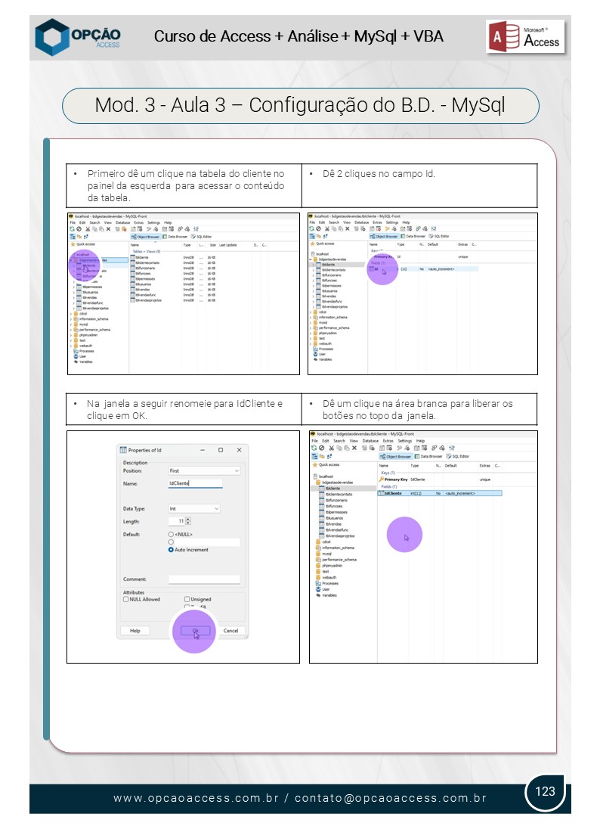This screenshot has width=600, height=829.
Task: Select the highlighted IdCliente int(11) field row
Action: click(440, 493)
